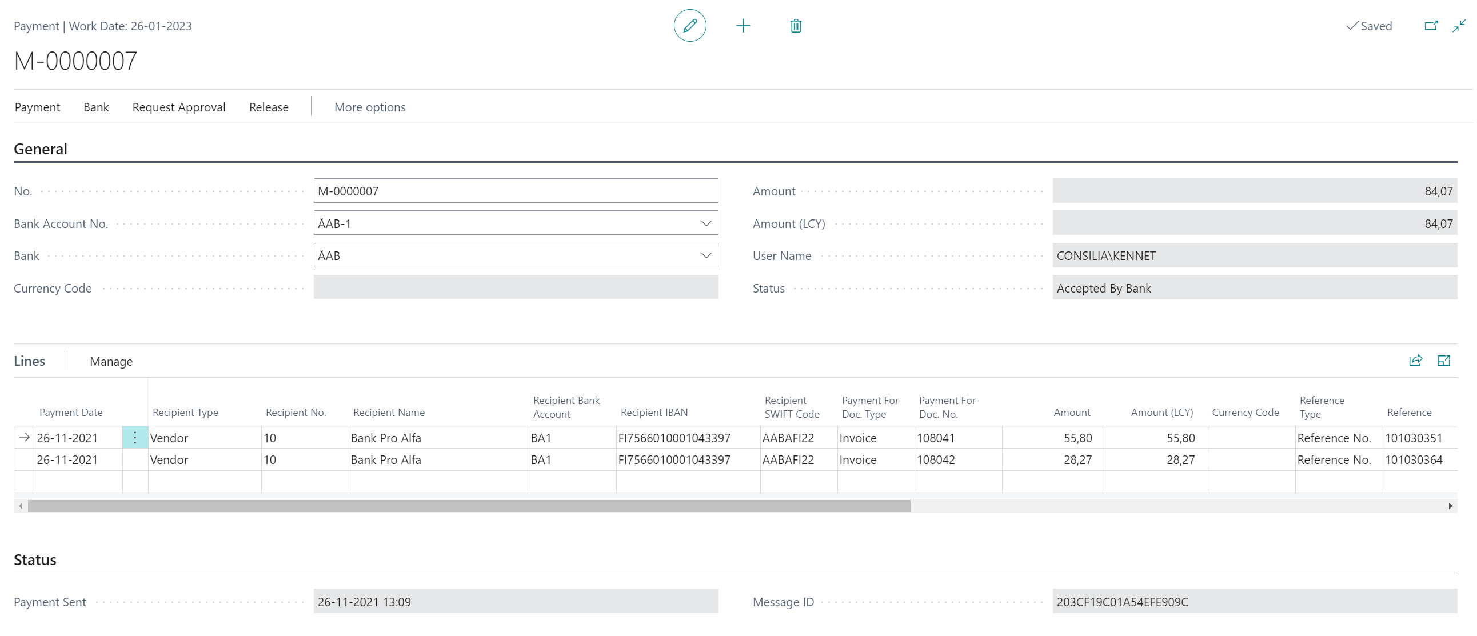Open page in new window icon
Viewport: 1477px width, 636px height.
tap(1431, 26)
